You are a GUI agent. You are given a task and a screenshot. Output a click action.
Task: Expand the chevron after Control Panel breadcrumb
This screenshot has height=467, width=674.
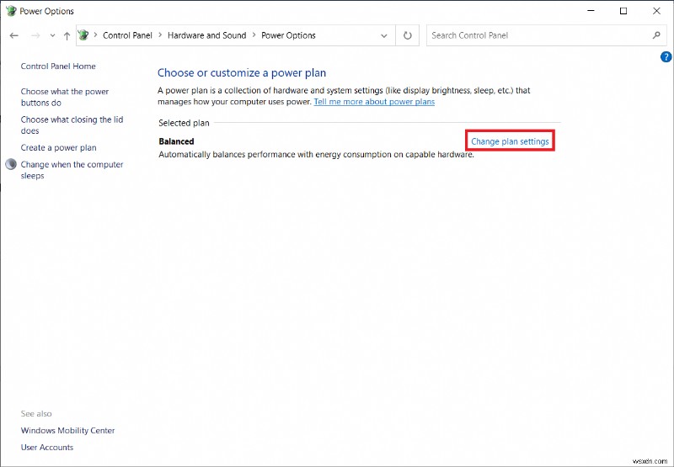coord(160,35)
